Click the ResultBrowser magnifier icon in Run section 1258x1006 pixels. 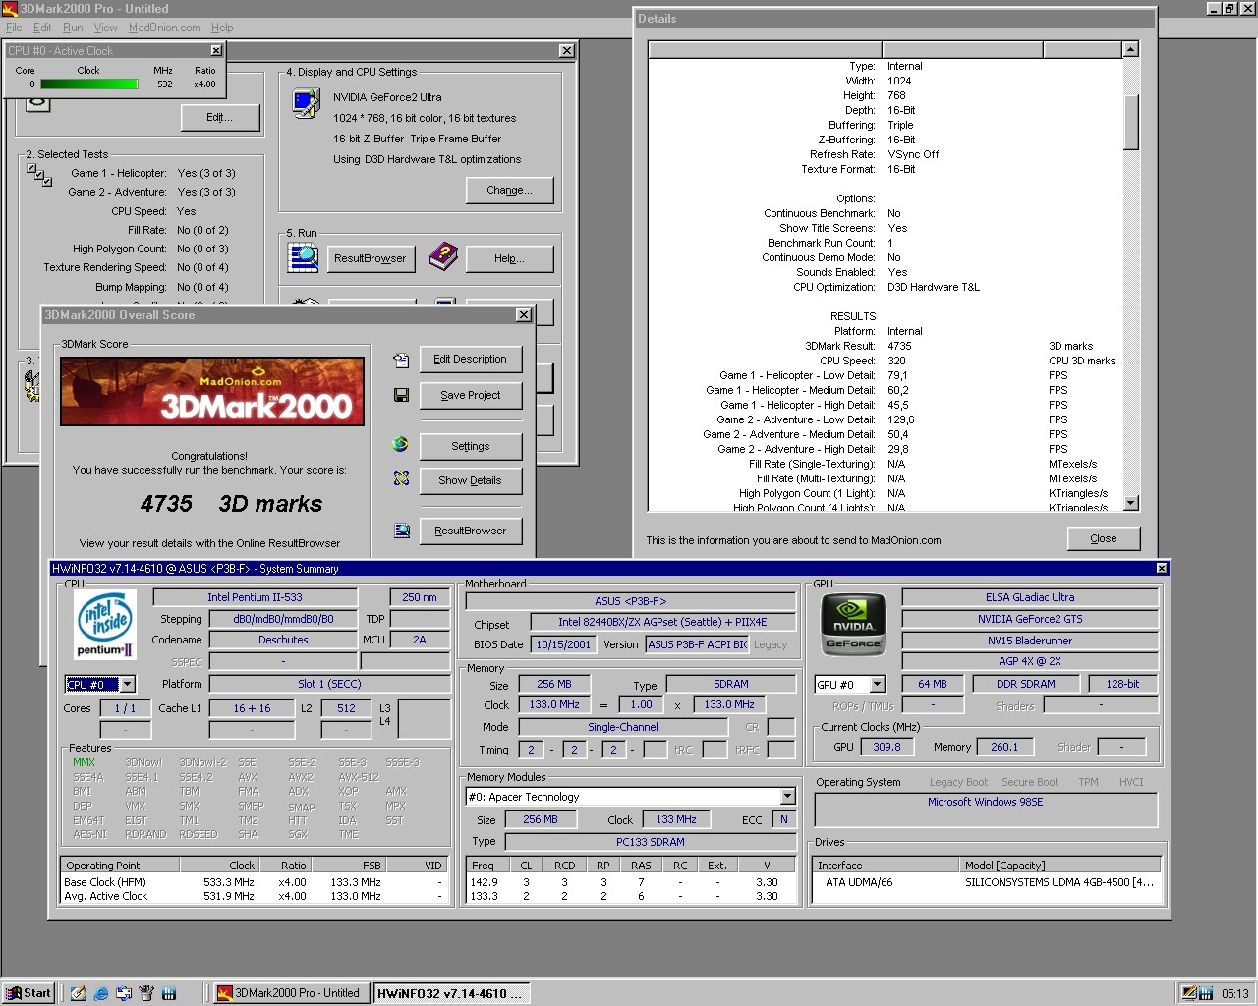click(303, 257)
